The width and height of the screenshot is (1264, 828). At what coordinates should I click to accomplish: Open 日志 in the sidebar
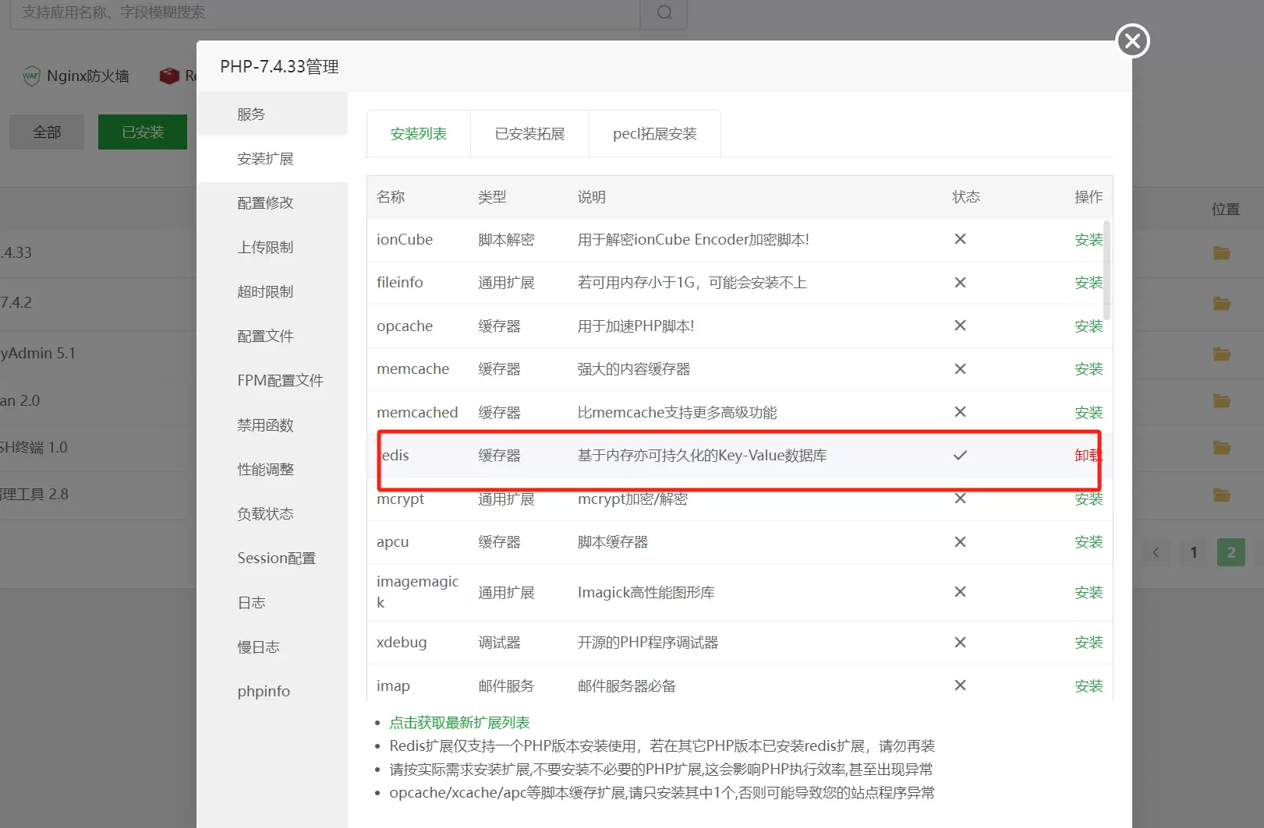[x=272, y=602]
